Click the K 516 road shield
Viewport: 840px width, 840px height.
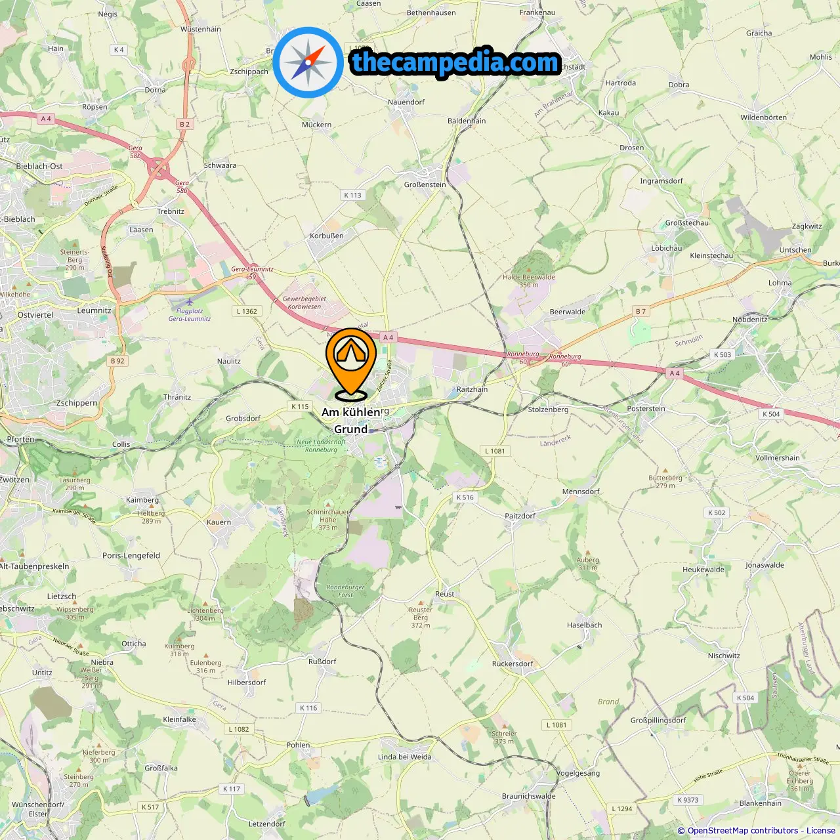[465, 497]
